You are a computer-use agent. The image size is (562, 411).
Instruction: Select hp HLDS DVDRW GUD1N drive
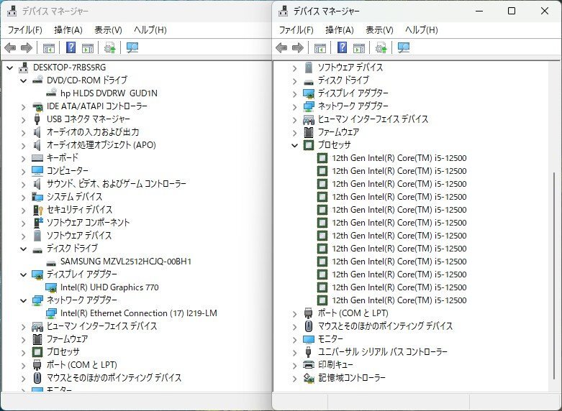pyautogui.click(x=108, y=93)
